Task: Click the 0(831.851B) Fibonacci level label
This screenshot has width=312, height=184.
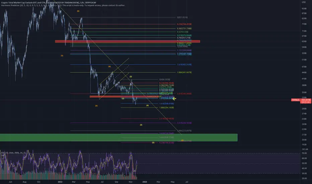Action: 182,17
